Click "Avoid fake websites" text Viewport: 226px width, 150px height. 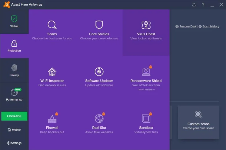(99, 132)
